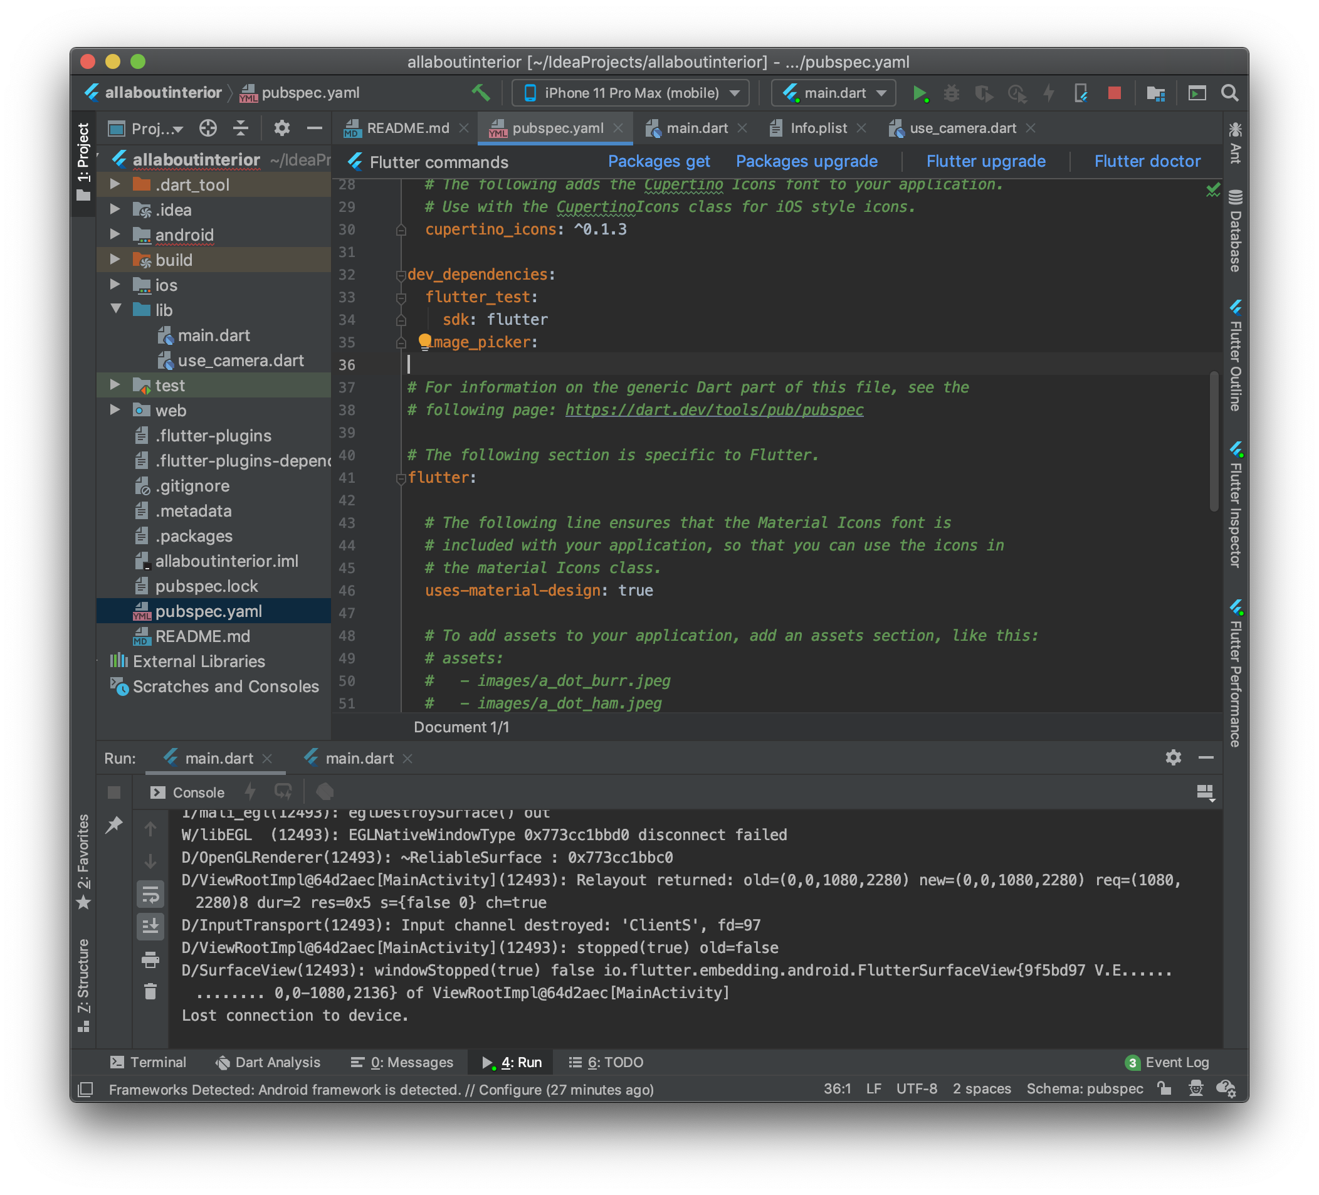Screen dimensions: 1319x1195
Task: Click the Build hammer icon
Action: pyautogui.click(x=481, y=93)
